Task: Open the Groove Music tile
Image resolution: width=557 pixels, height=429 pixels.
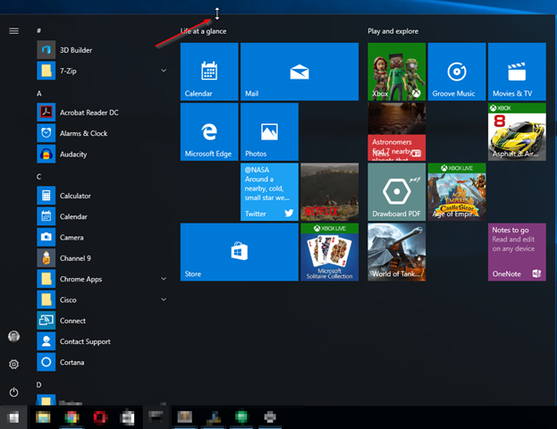Action: click(457, 71)
